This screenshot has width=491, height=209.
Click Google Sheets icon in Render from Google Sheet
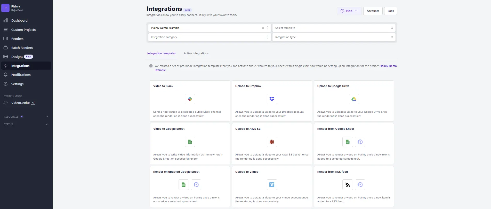click(348, 142)
